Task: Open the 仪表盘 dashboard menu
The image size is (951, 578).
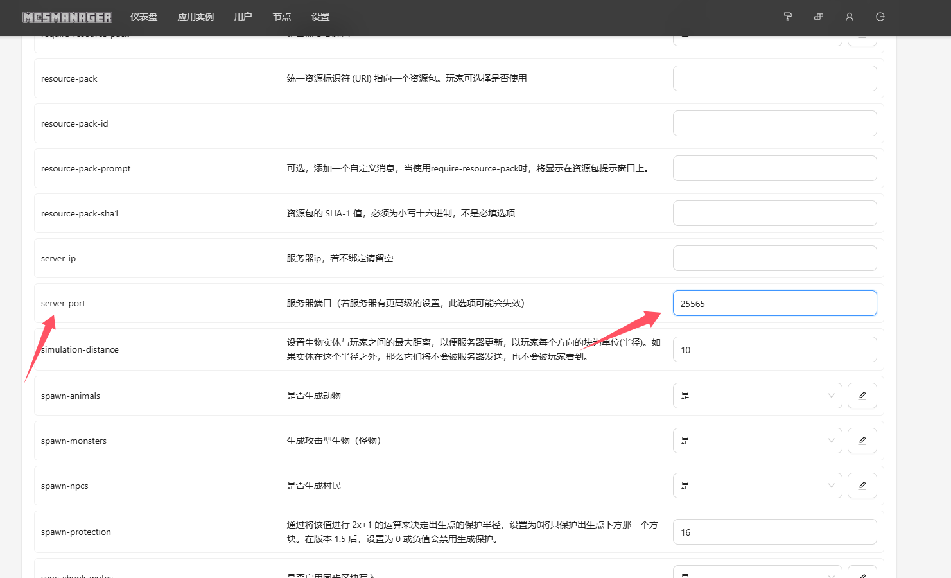Action: [144, 17]
